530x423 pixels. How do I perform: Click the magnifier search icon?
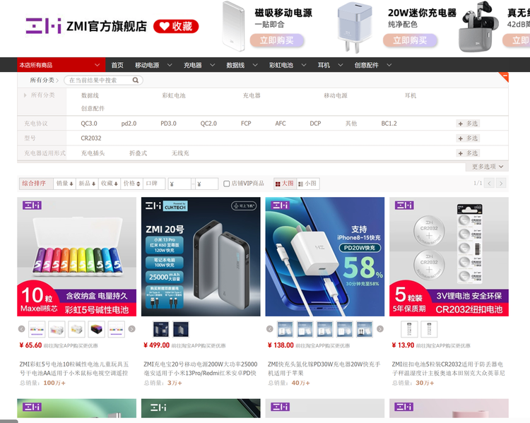tap(136, 80)
